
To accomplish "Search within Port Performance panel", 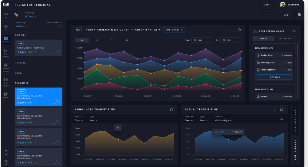I will pos(294,31).
